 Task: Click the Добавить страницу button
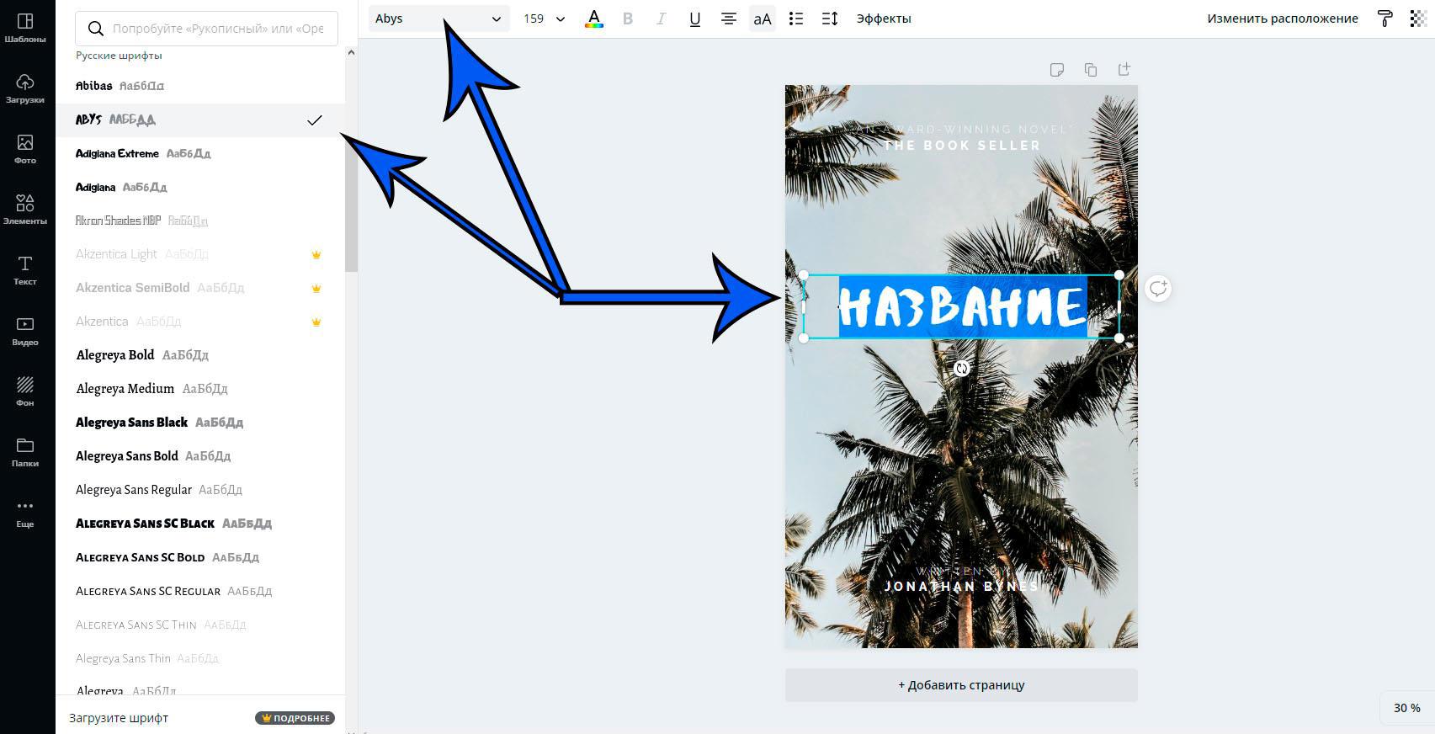click(x=961, y=685)
